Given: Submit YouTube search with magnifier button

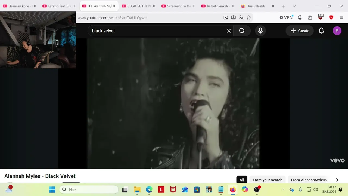Looking at the screenshot, I should click(x=242, y=31).
